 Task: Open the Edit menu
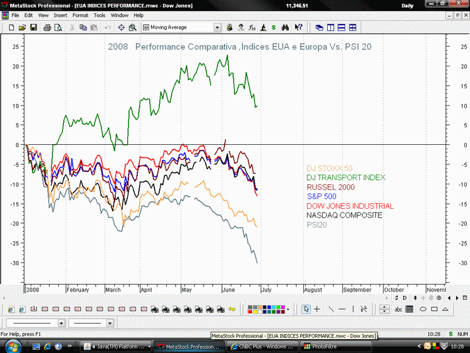[28, 15]
